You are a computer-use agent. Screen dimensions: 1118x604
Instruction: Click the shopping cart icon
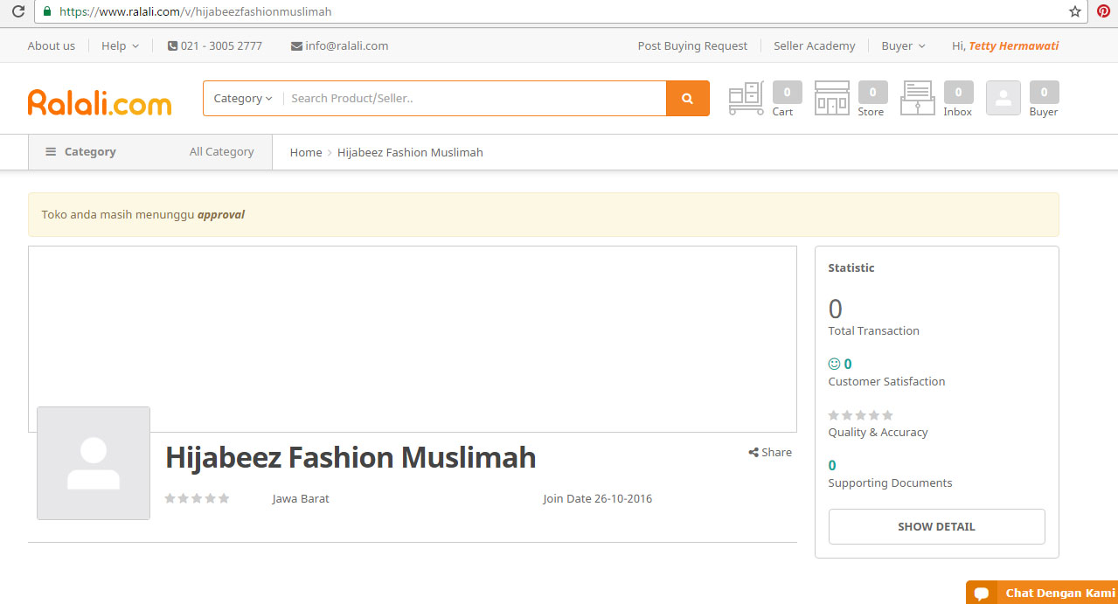(x=746, y=98)
